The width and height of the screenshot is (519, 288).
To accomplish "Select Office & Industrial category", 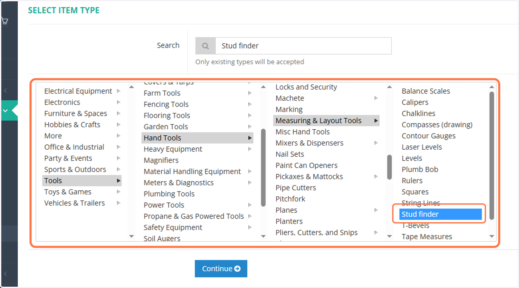I will (74, 147).
